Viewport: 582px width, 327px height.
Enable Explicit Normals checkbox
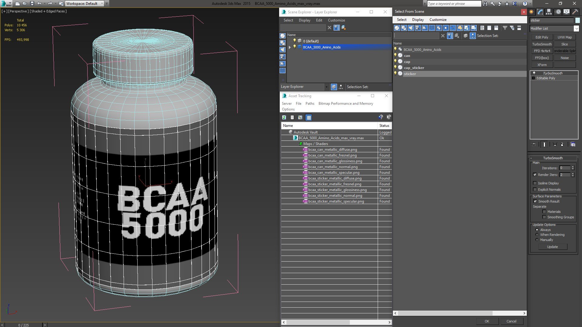coord(535,190)
